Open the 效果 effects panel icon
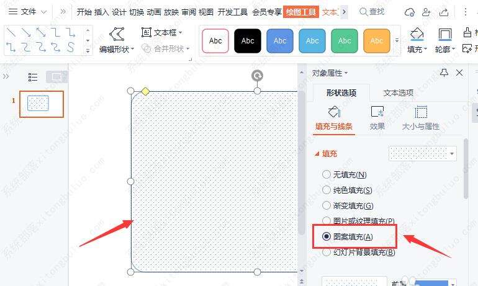Screen dimensions: 478x286 (377, 112)
